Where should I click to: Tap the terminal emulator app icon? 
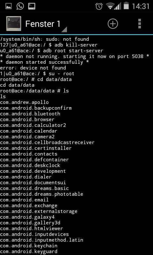click(x=14, y=24)
